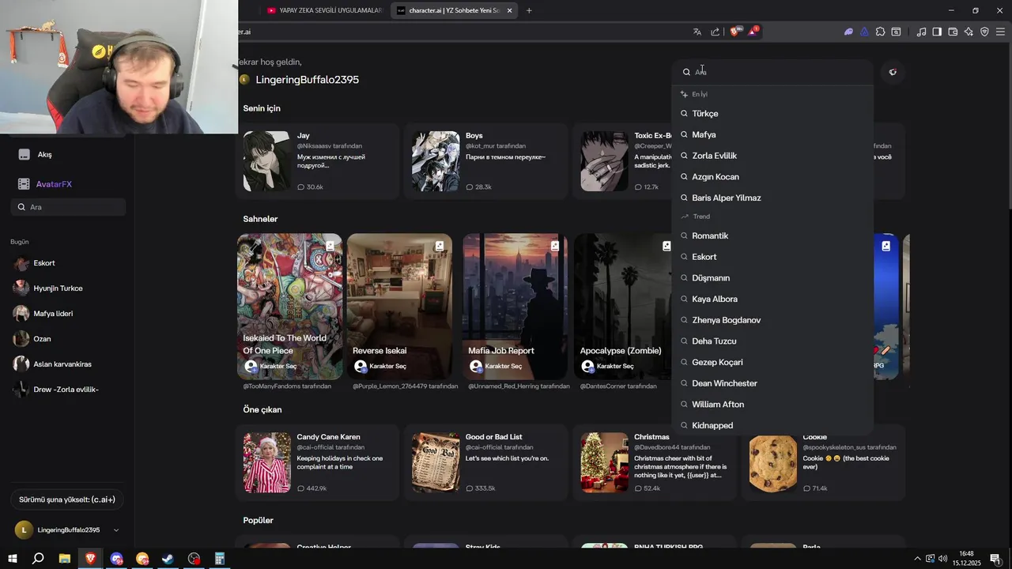Open the Boys character card
Screen dimensions: 1012x569
[486, 161]
